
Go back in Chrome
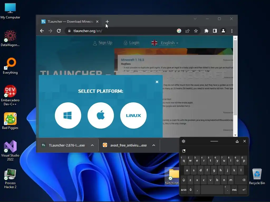tap(42, 31)
